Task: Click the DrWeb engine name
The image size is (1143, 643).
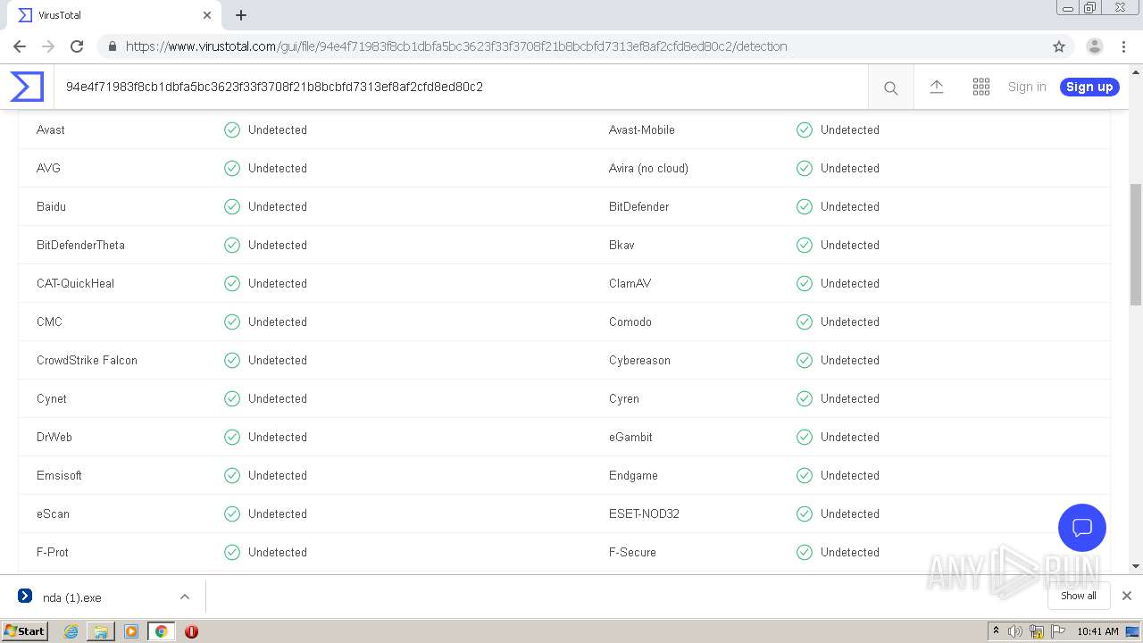Action: click(54, 437)
